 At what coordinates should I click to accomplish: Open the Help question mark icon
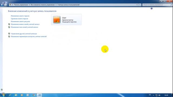point(152,8)
